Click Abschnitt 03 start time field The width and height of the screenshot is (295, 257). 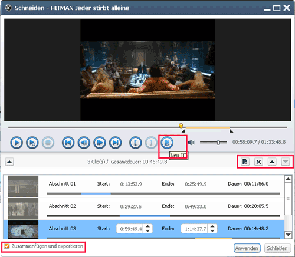tap(130, 229)
